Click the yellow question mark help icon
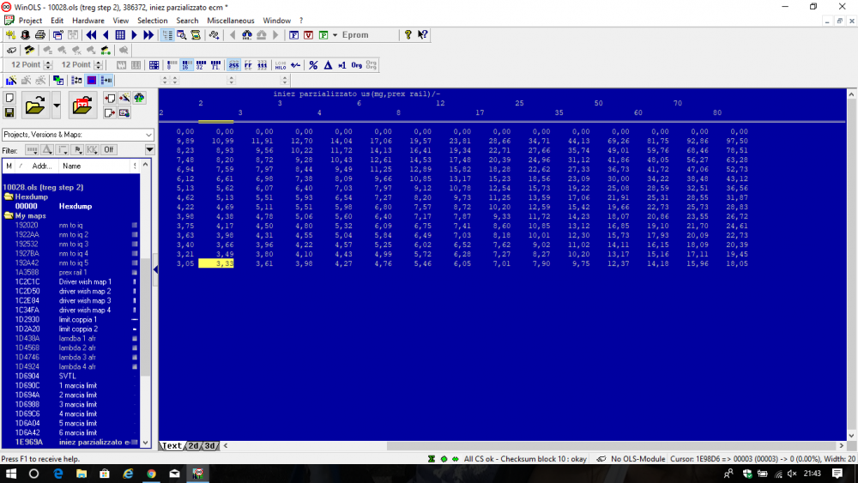The image size is (858, 483). pos(408,35)
